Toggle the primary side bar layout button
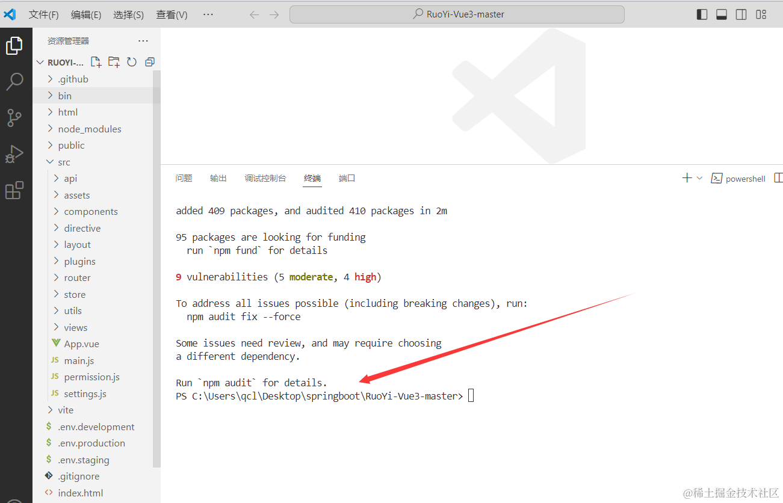Screen dimensions: 783x503 click(702, 14)
